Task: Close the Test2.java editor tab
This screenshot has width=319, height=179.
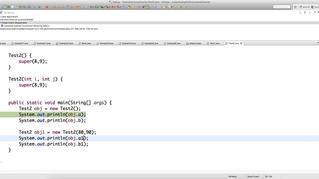Action: [x=241, y=43]
